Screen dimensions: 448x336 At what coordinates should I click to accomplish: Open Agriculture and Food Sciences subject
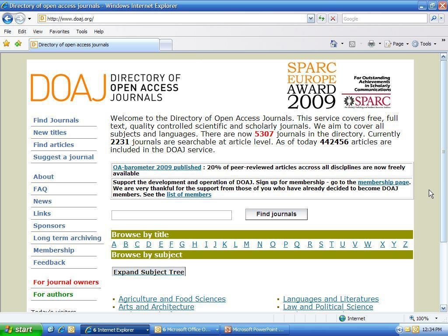pyautogui.click(x=172, y=299)
